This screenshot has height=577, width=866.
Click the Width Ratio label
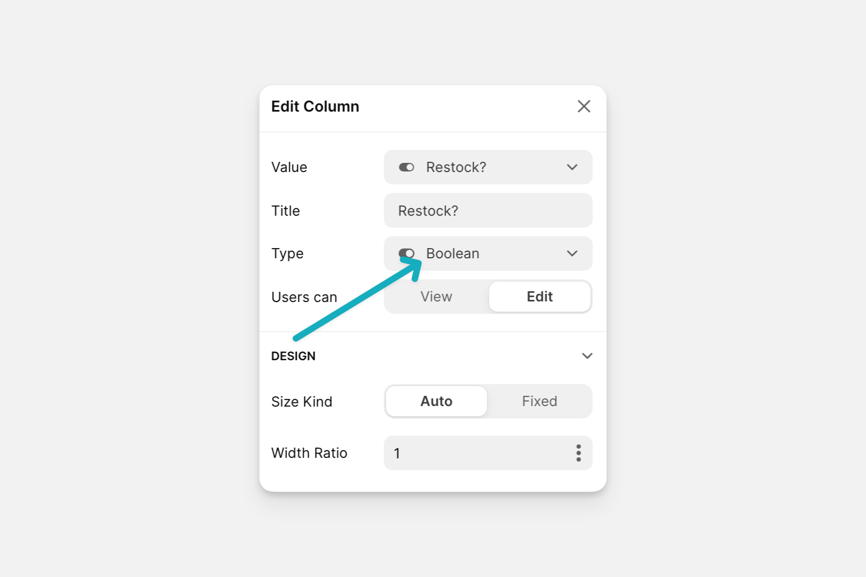[x=309, y=453]
